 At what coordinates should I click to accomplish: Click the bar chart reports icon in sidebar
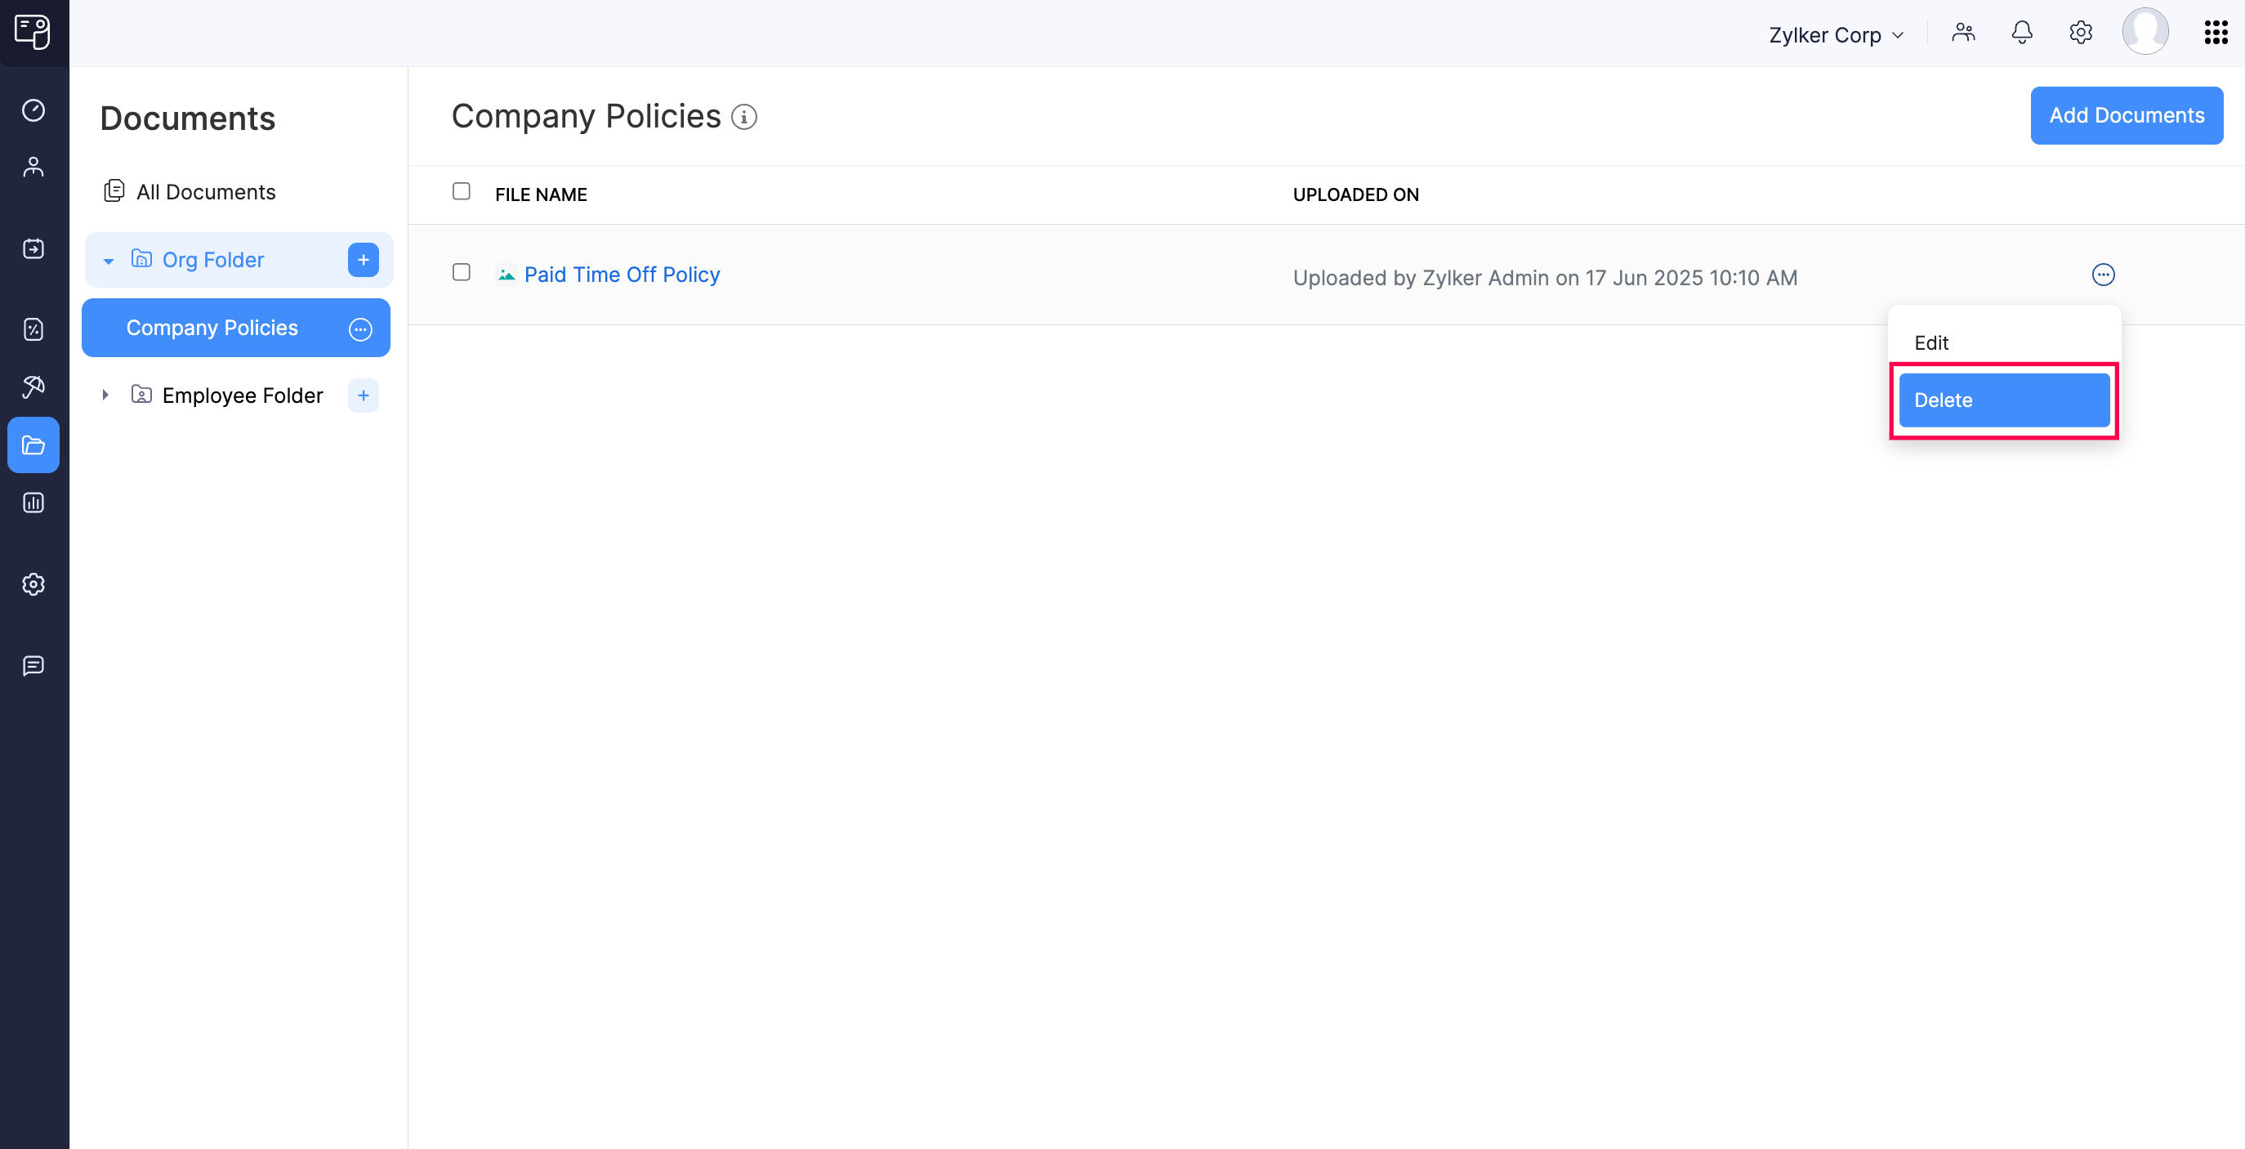click(x=33, y=502)
